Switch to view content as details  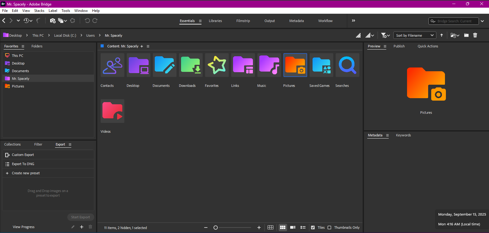(x=293, y=227)
